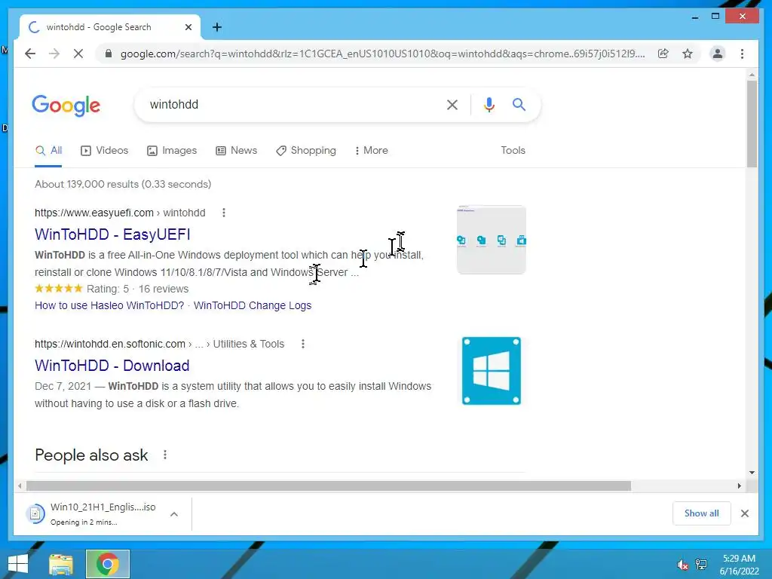
Task: Switch to the Shopping tab
Action: 306,150
